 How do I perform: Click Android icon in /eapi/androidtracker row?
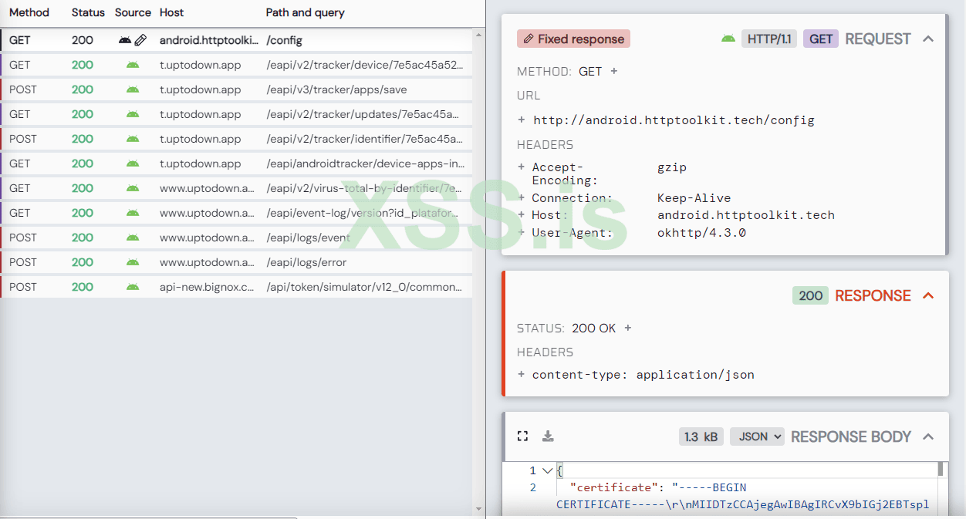point(133,163)
